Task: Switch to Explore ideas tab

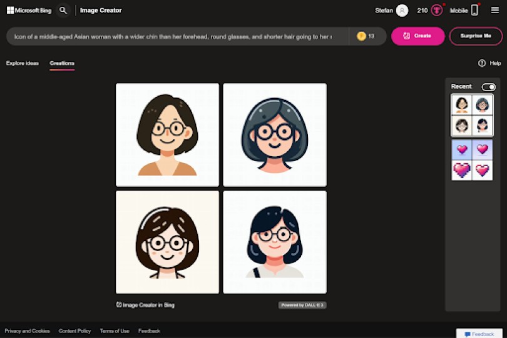Action: click(x=22, y=63)
